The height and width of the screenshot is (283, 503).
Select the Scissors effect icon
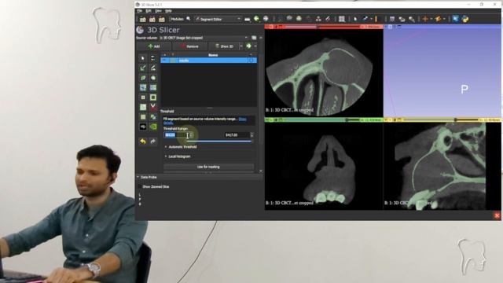click(153, 107)
